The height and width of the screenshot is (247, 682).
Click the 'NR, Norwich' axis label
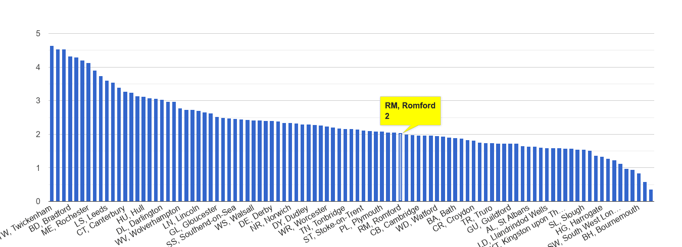[x=272, y=218]
